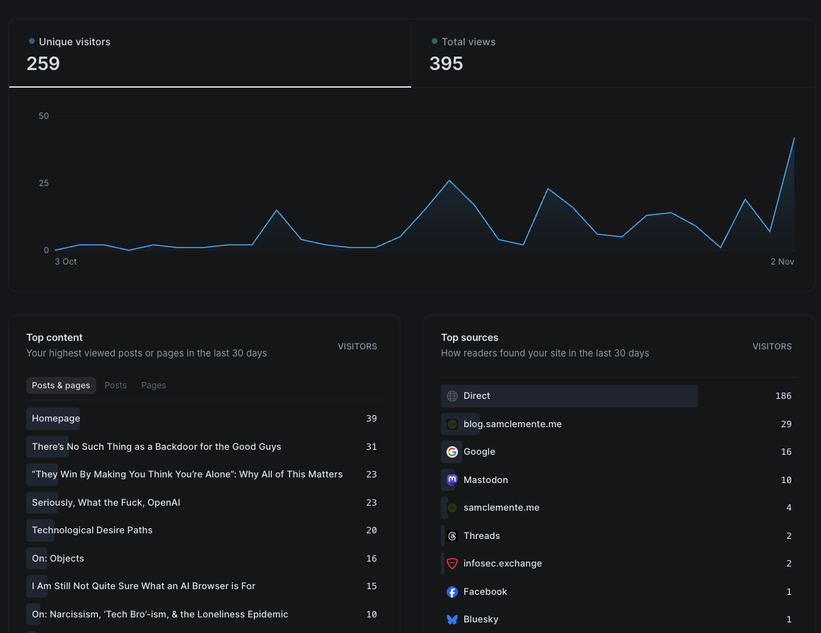
Task: Open the On: Objects post
Action: click(58, 559)
